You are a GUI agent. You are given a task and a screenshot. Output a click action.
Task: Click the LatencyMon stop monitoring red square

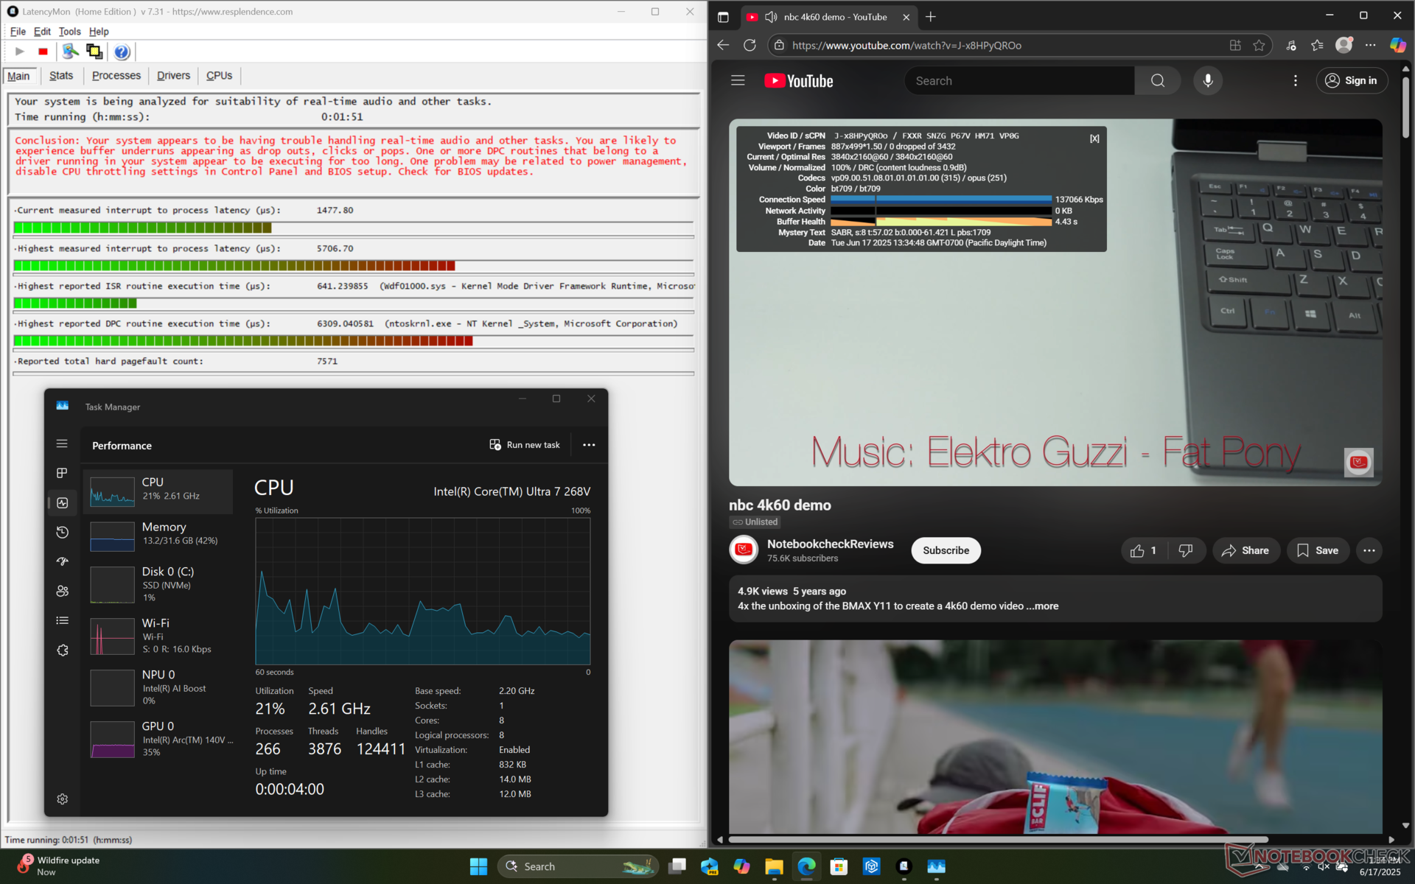(x=43, y=52)
